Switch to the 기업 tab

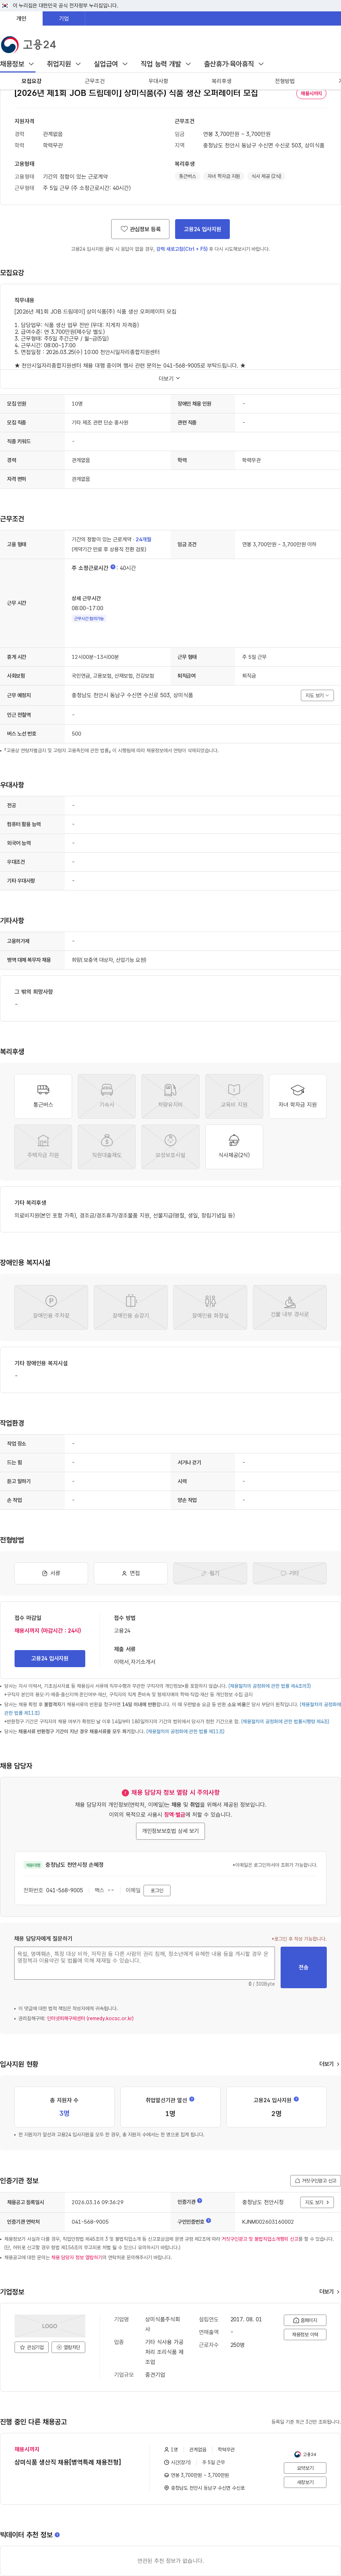pos(64,18)
